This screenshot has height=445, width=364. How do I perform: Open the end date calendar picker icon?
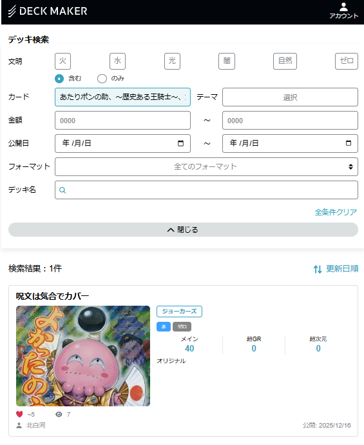349,143
